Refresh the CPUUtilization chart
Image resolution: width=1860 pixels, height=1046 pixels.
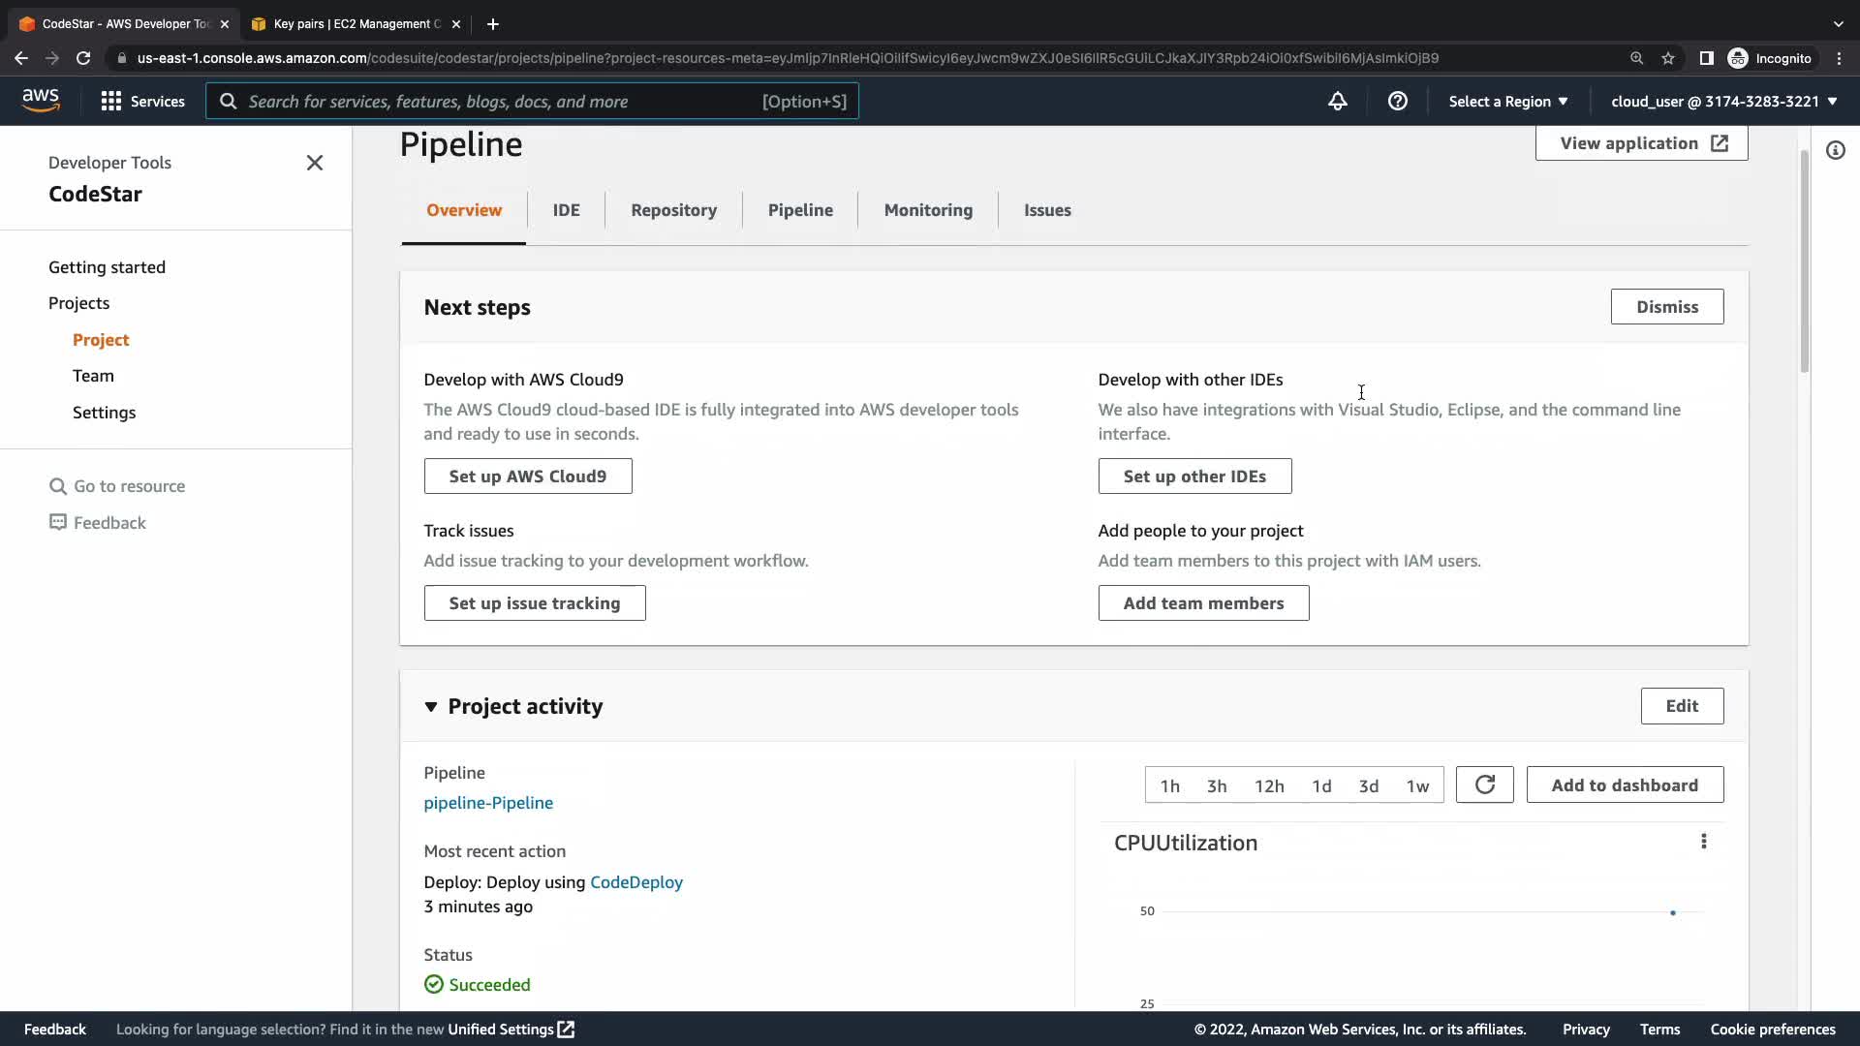click(1484, 784)
